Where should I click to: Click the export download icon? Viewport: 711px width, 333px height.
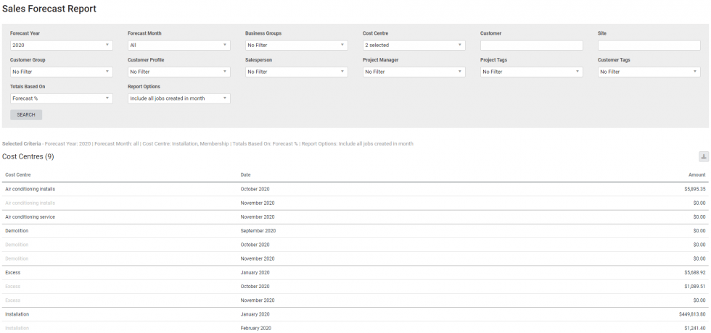703,156
